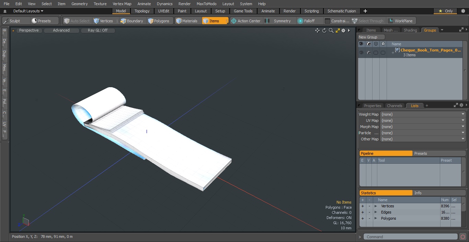The image size is (469, 242).
Task: Toggle visibility eye for Cheque_Book group
Action: point(361,53)
